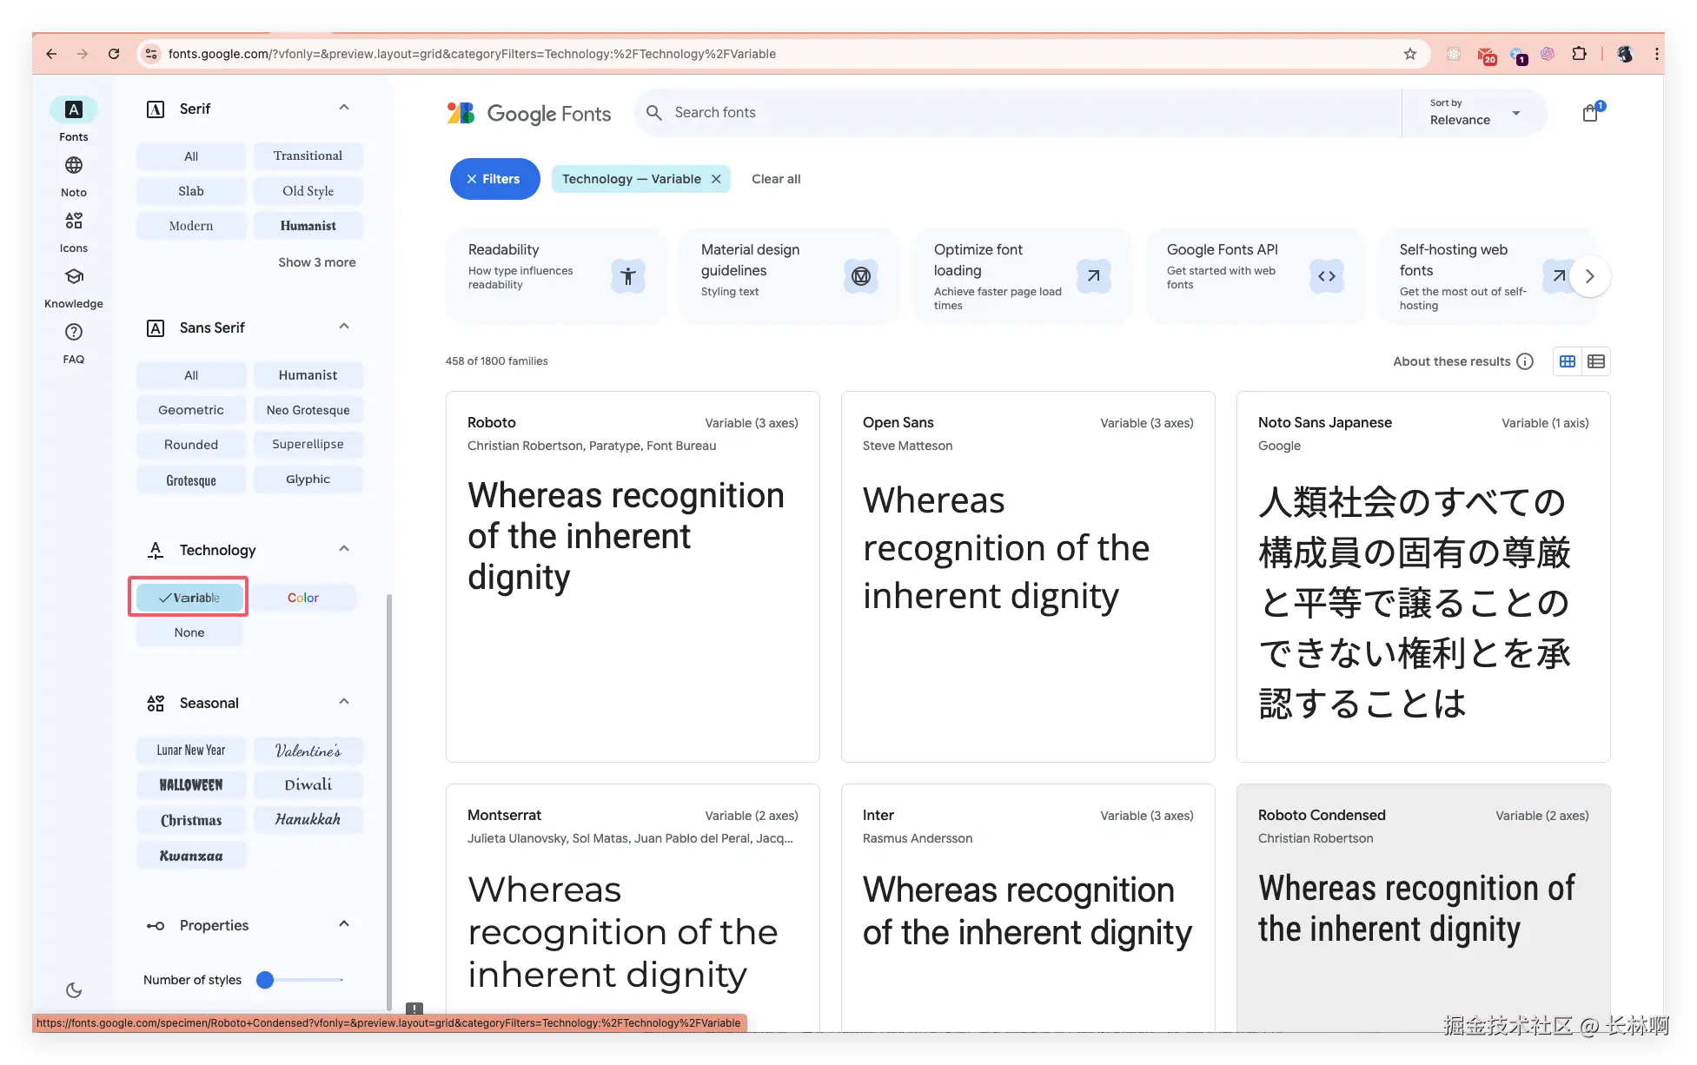Click the grid view layout icon

(x=1567, y=361)
